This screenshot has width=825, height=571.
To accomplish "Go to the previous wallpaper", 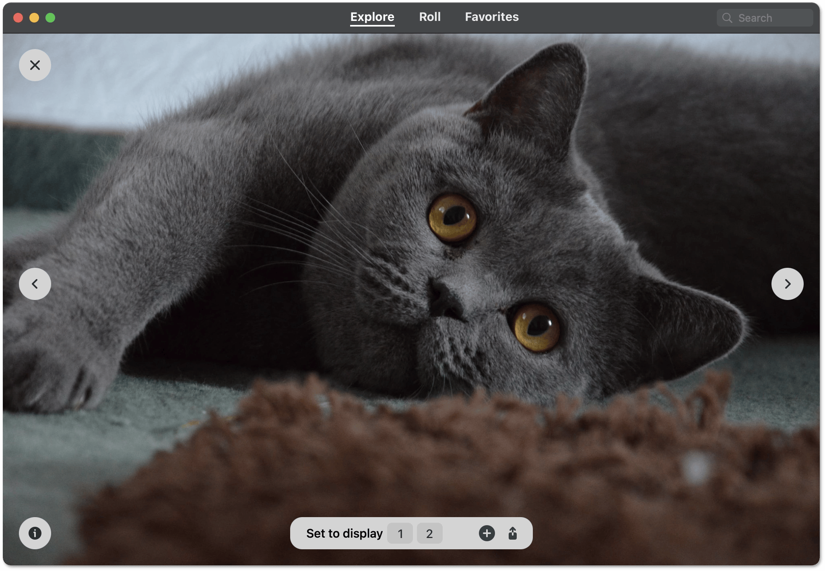I will (35, 284).
